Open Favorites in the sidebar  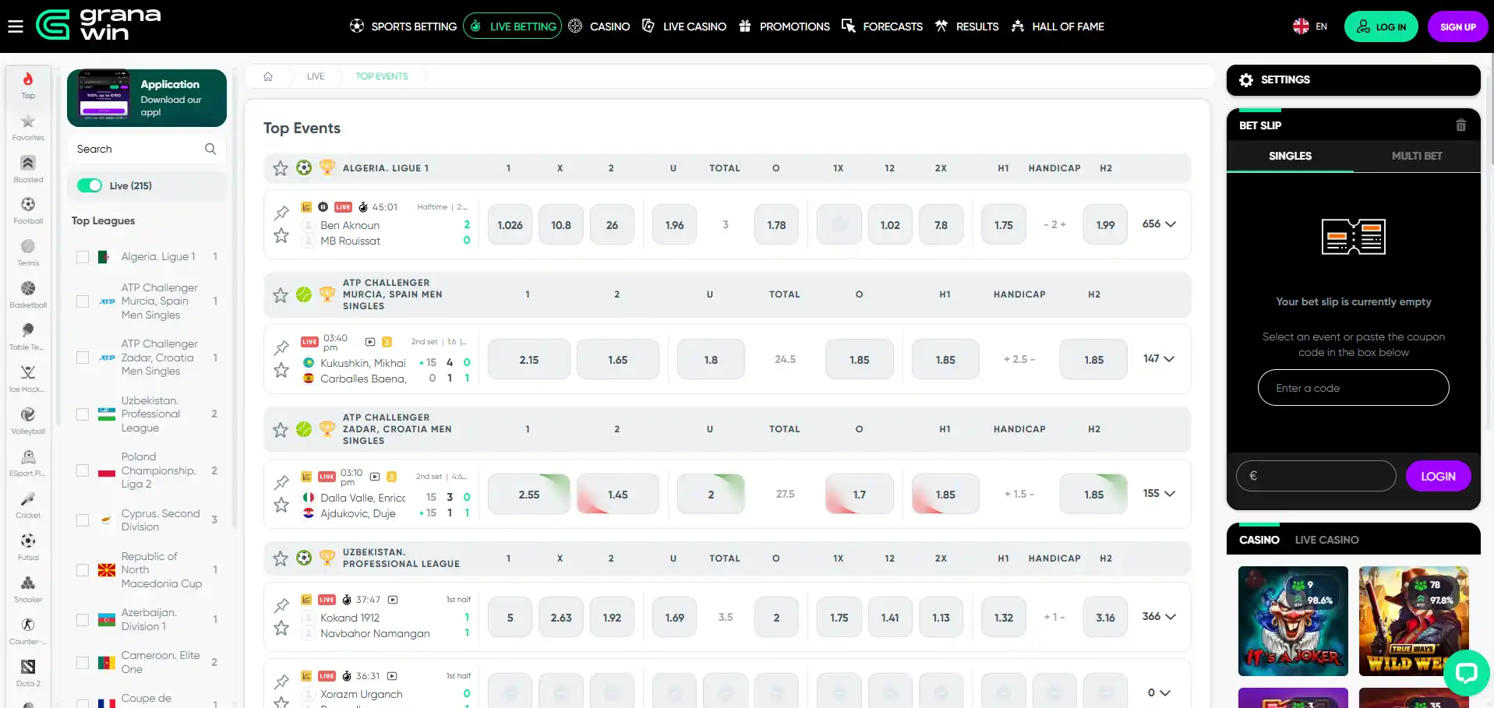click(28, 128)
